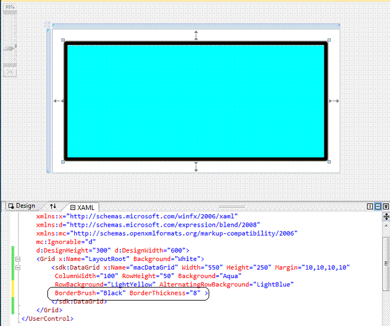
Task: Click the pane splitter grip bar
Action: point(232,206)
